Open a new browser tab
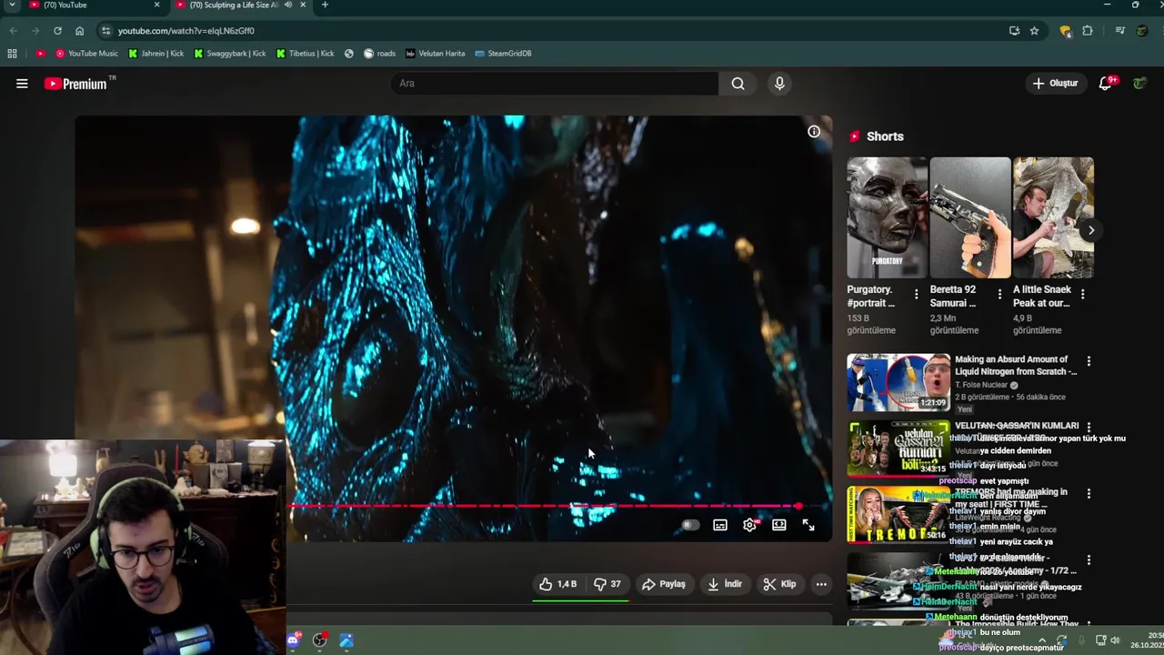 (325, 5)
